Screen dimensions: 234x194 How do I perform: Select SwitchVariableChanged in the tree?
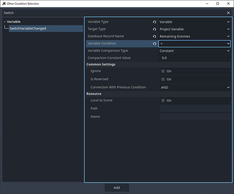[x=28, y=28]
